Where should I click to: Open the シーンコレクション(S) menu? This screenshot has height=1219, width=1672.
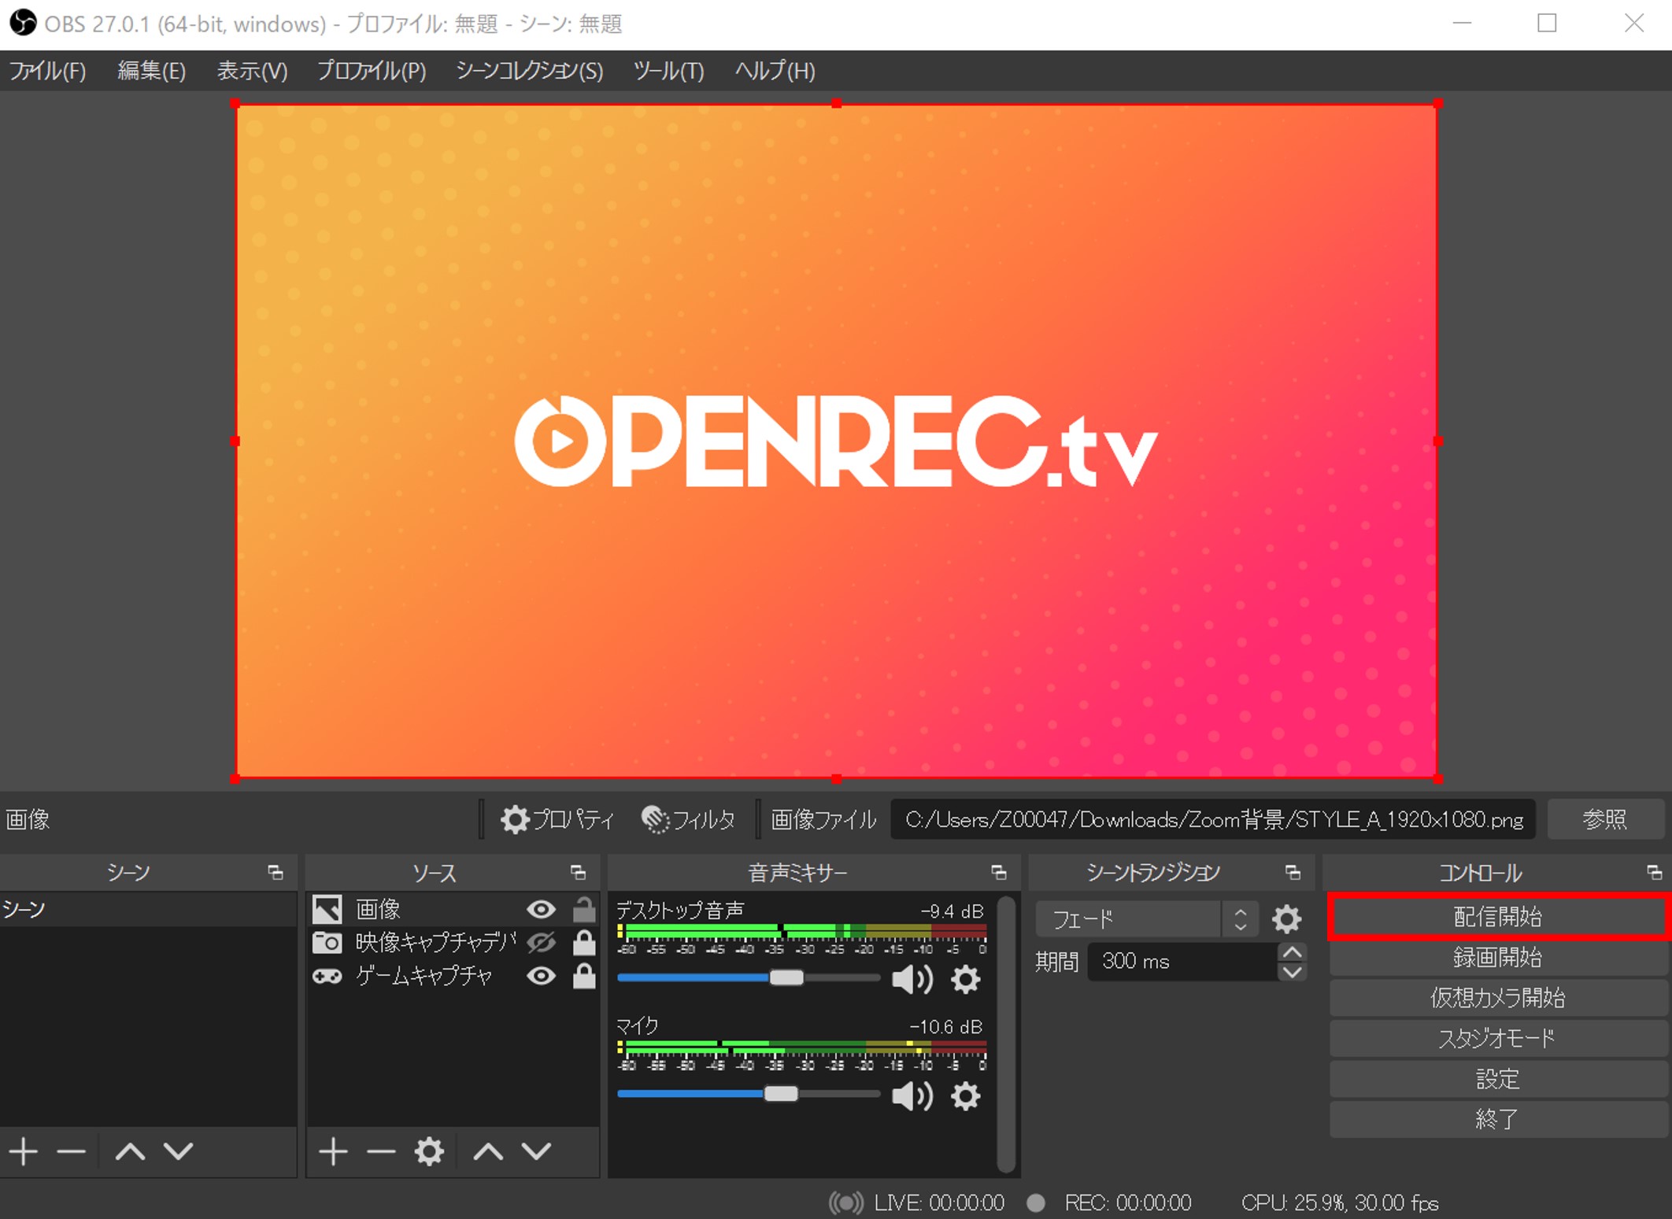tap(529, 71)
